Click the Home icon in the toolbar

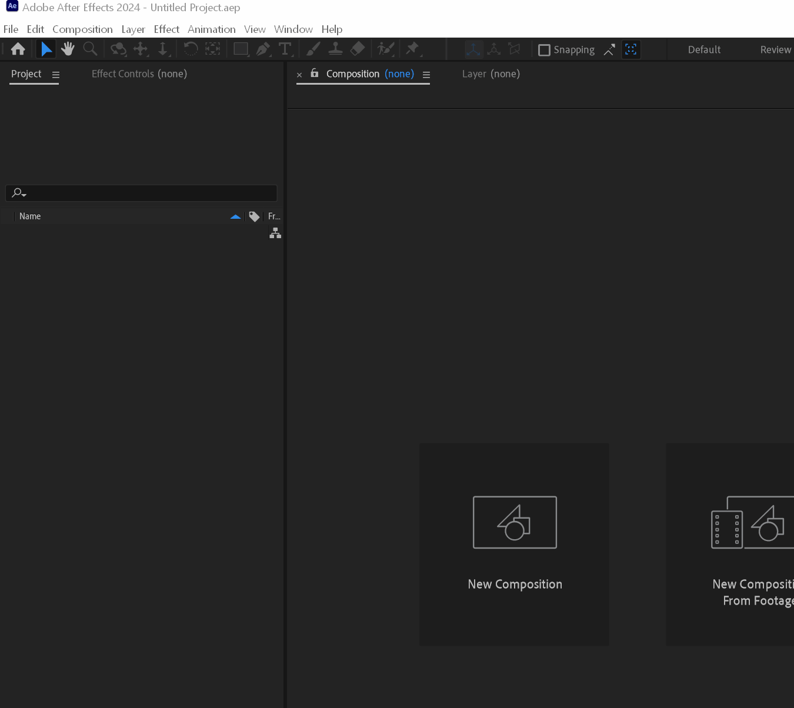(18, 49)
